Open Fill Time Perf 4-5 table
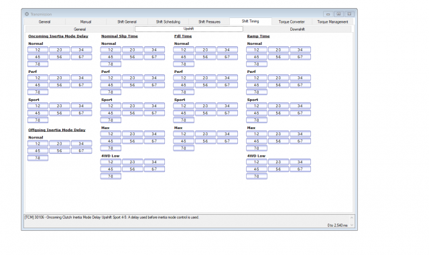 click(x=184, y=85)
